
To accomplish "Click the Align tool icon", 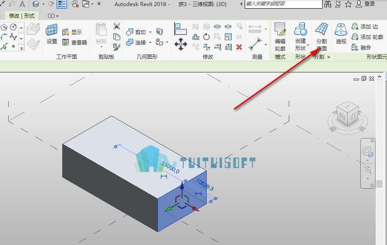I will tap(180, 29).
